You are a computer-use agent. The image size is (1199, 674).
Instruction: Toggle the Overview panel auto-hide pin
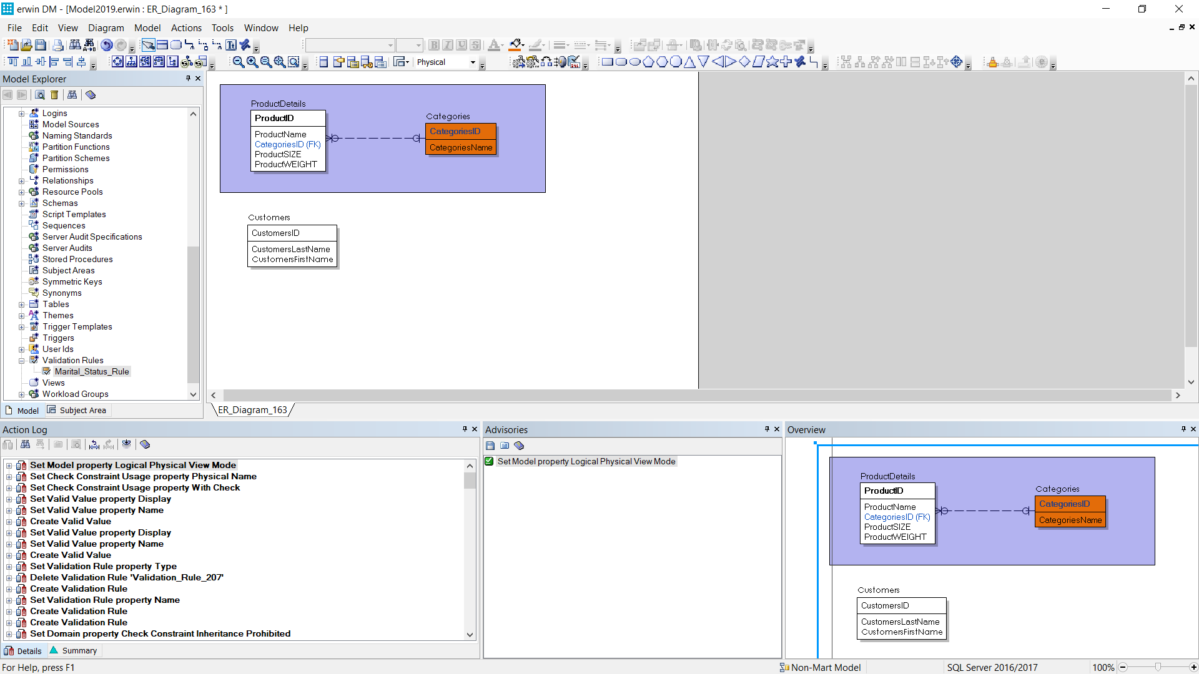[x=1183, y=429]
